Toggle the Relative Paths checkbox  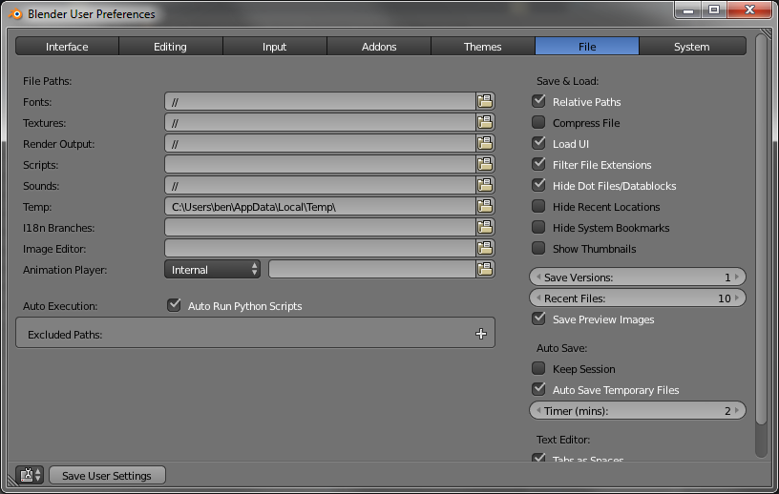click(x=538, y=101)
